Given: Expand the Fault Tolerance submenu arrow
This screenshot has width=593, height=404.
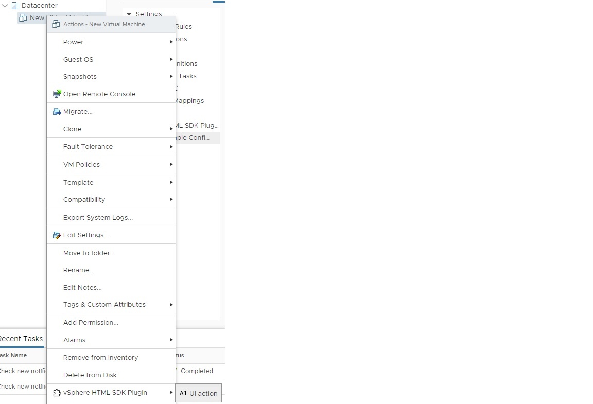Looking at the screenshot, I should tap(171, 147).
